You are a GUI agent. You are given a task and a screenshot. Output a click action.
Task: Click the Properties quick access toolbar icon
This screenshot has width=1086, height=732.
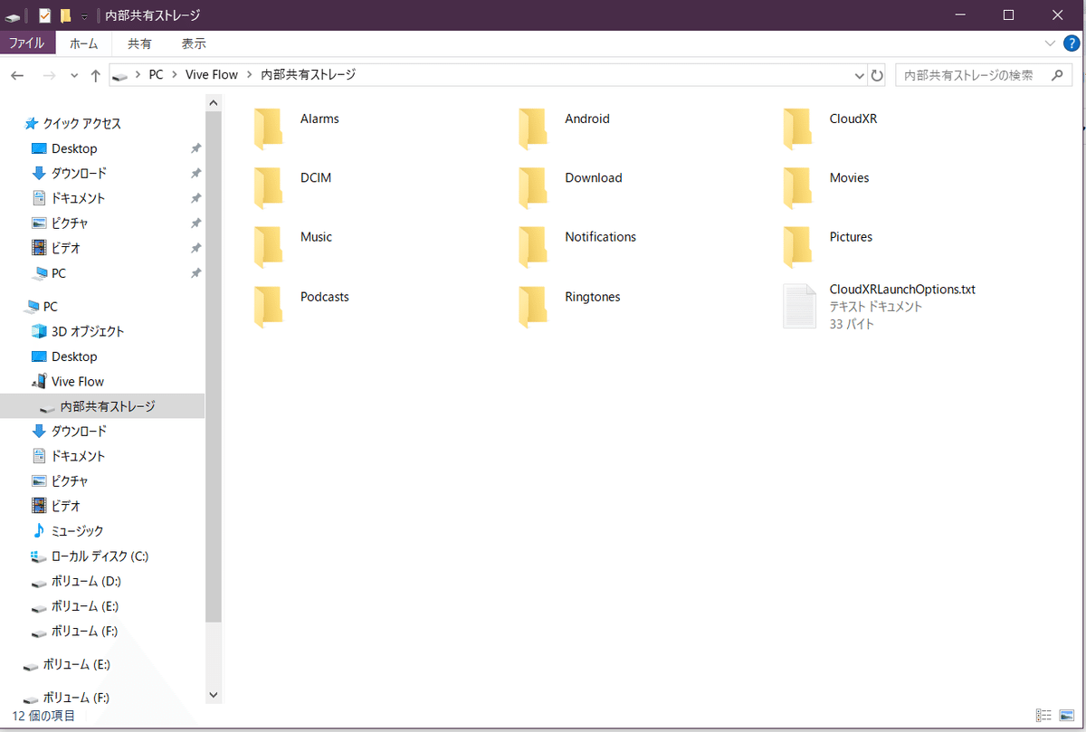45,15
